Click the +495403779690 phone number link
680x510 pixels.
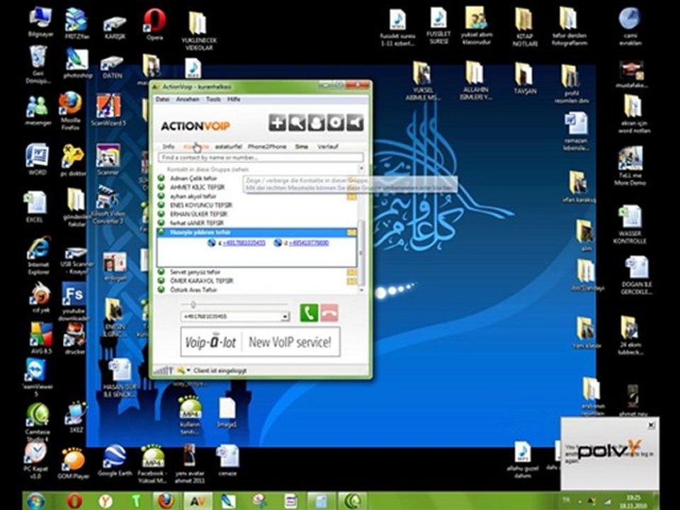[x=308, y=243]
